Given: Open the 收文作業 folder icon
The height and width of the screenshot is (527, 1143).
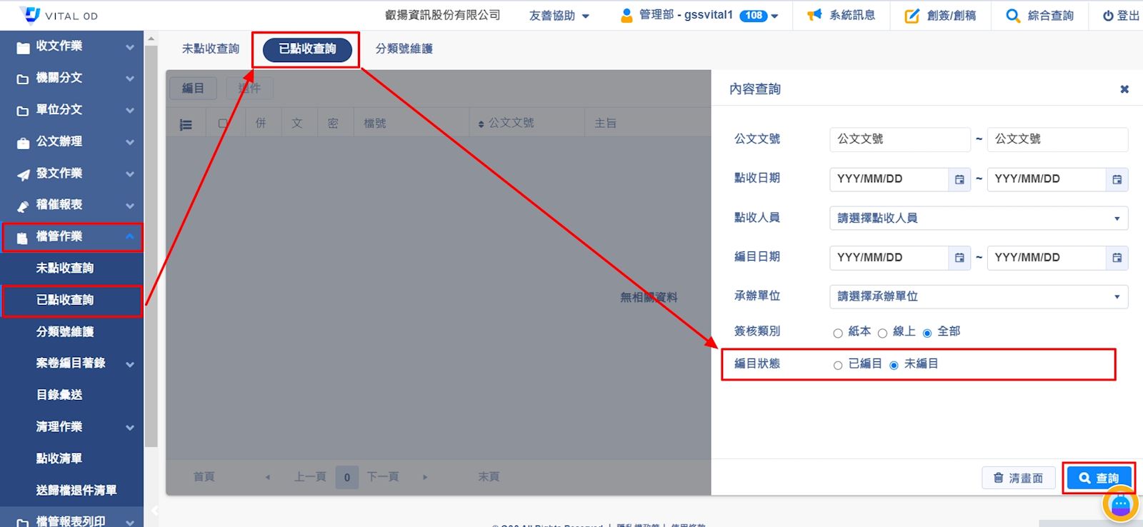Looking at the screenshot, I should point(23,47).
